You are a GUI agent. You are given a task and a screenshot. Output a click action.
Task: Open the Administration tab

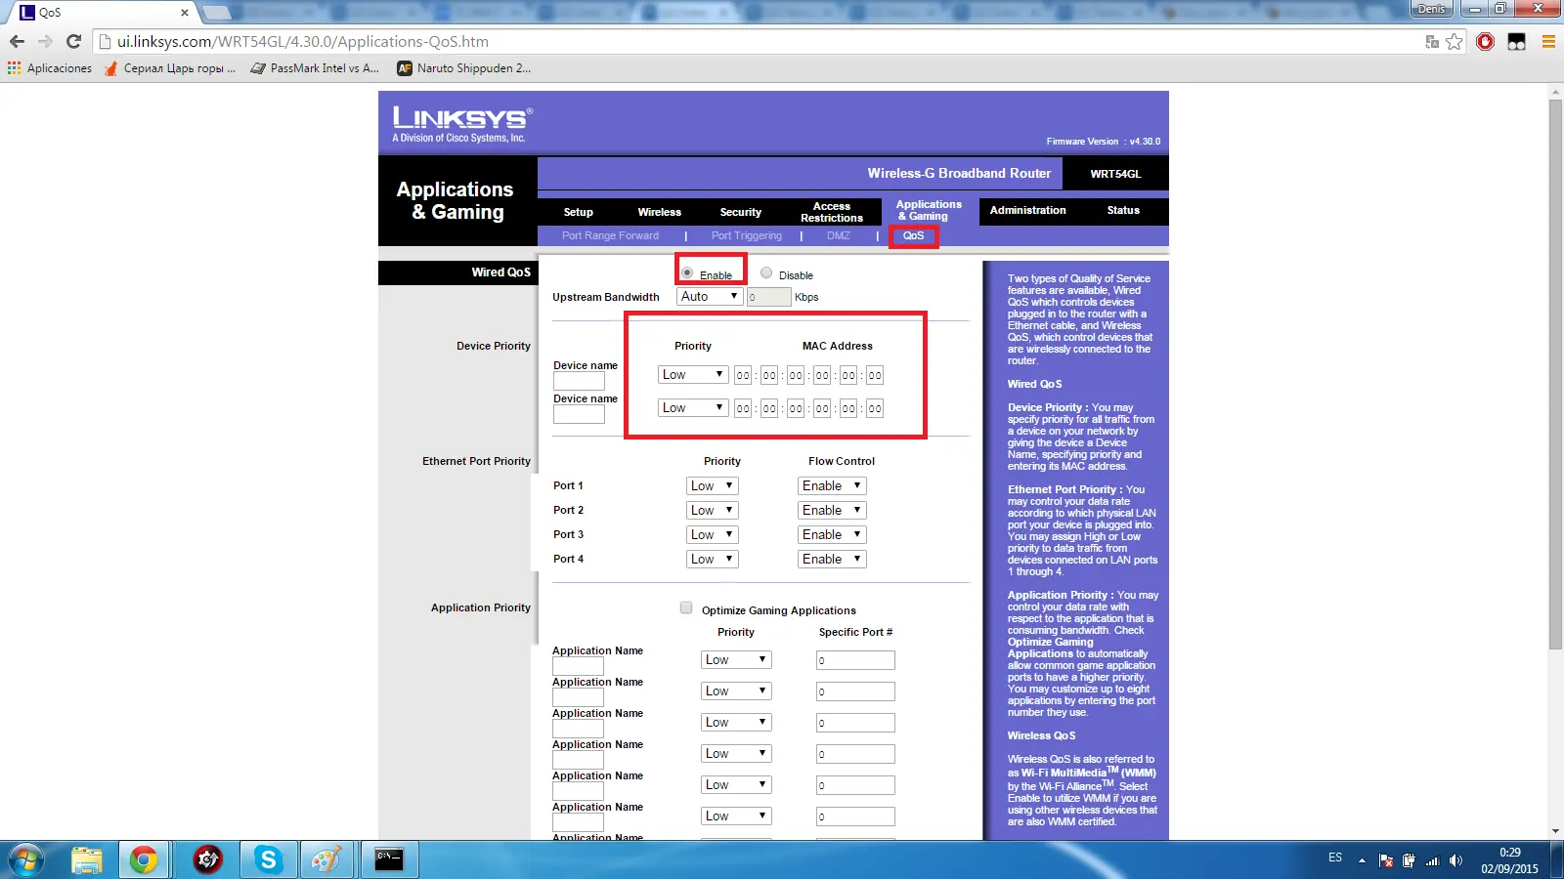(x=1027, y=210)
